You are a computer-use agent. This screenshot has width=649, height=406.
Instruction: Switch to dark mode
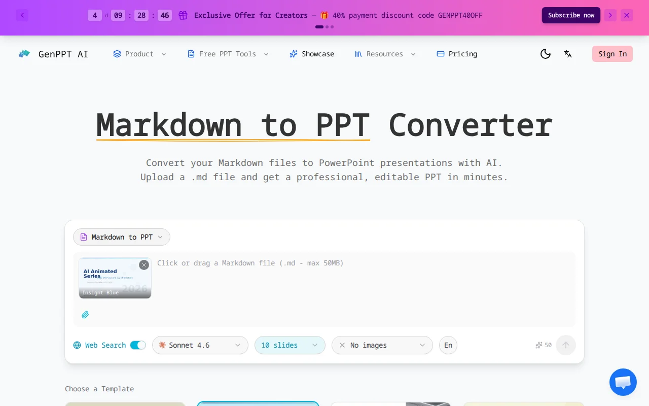(546, 54)
